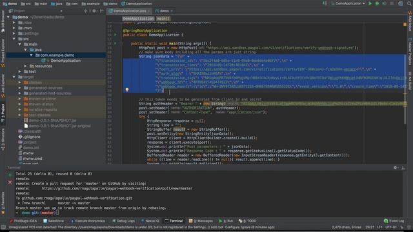This screenshot has width=413, height=232.
Task: Open the Project tool window settings gear
Action: point(94,11)
